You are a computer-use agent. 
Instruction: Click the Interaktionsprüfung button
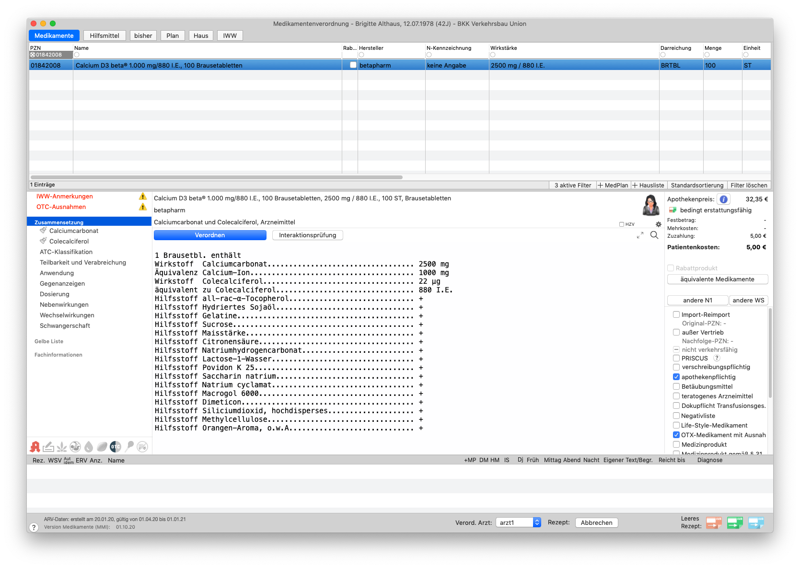[x=308, y=235]
